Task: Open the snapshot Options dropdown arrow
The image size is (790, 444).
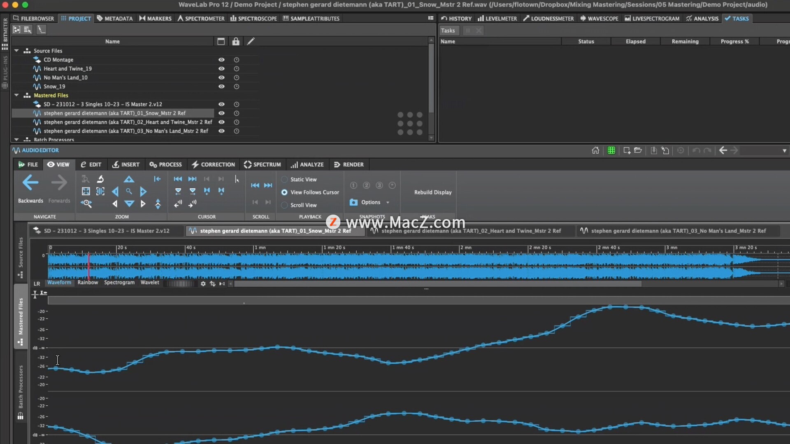Action: [388, 202]
